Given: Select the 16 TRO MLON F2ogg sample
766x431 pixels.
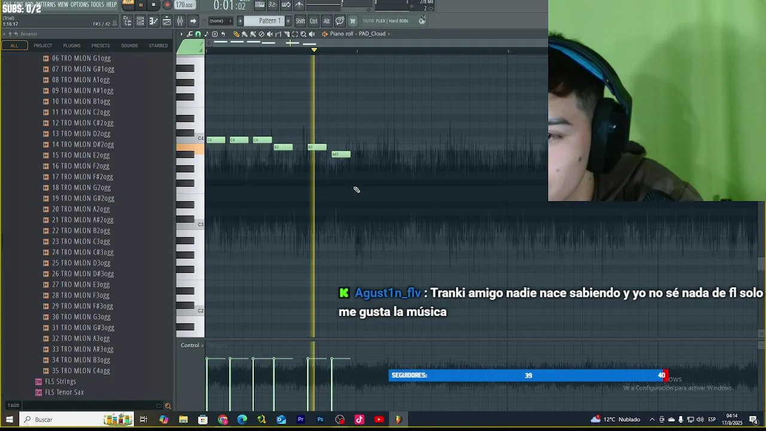Looking at the screenshot, I should coord(81,166).
